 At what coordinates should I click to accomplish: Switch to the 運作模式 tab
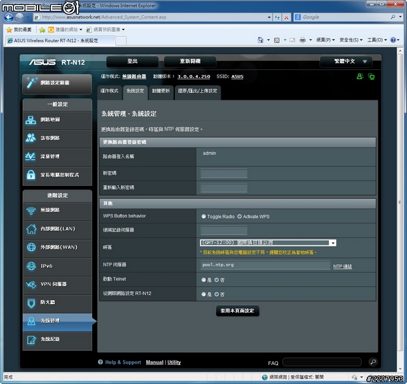pyautogui.click(x=109, y=91)
